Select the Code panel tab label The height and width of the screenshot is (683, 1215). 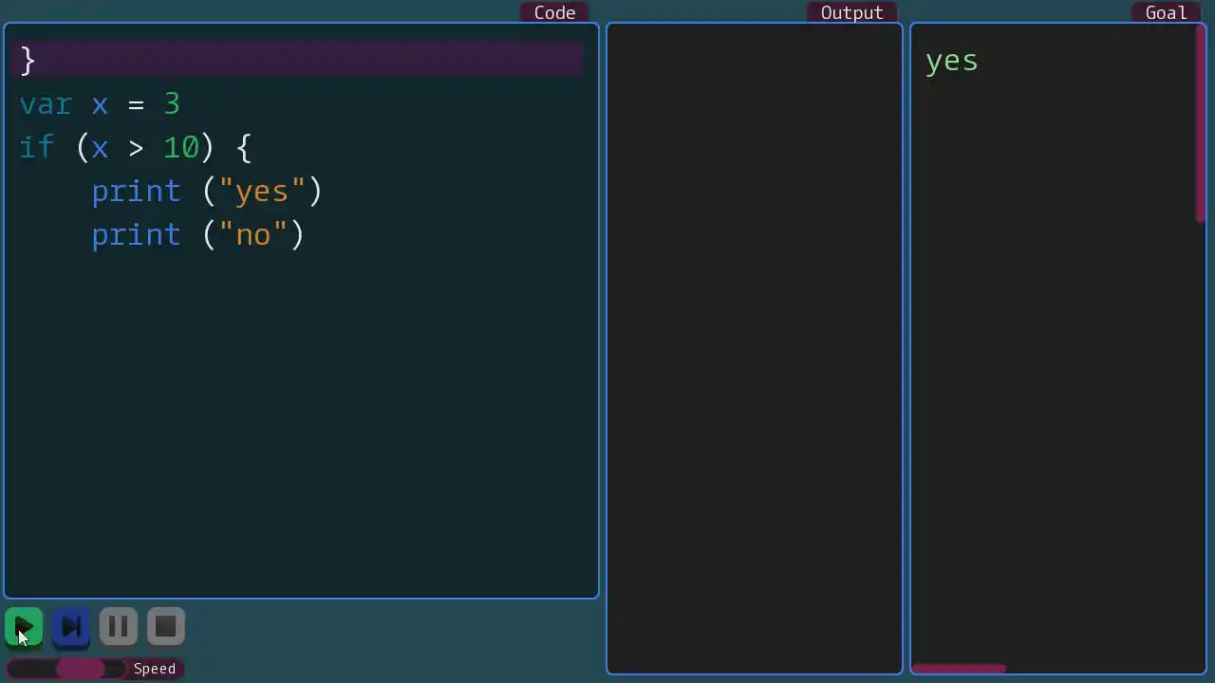(554, 12)
